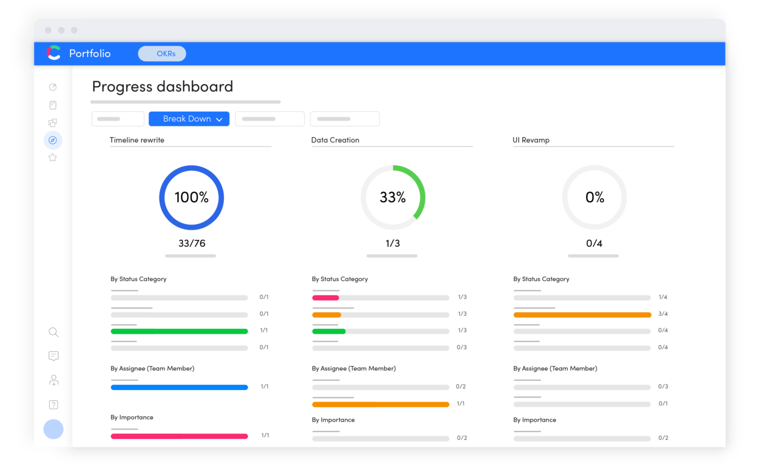Open the chat feedback icon in sidebar
Image resolution: width=760 pixels, height=466 pixels.
click(x=53, y=356)
